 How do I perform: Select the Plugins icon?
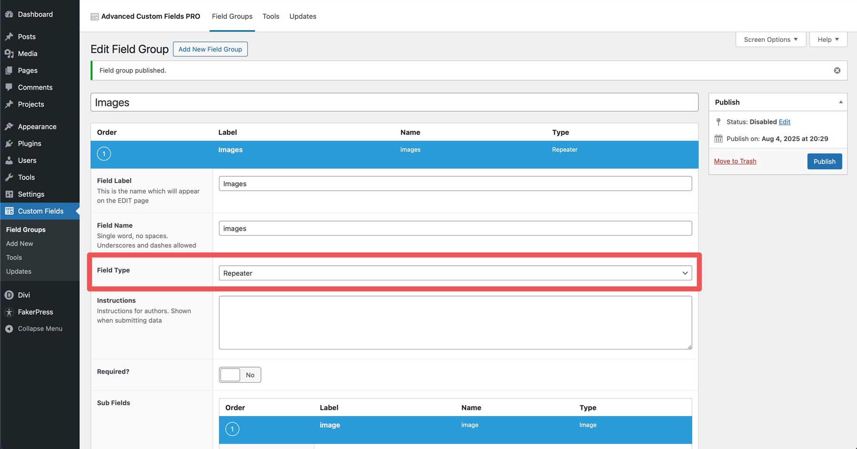click(10, 143)
